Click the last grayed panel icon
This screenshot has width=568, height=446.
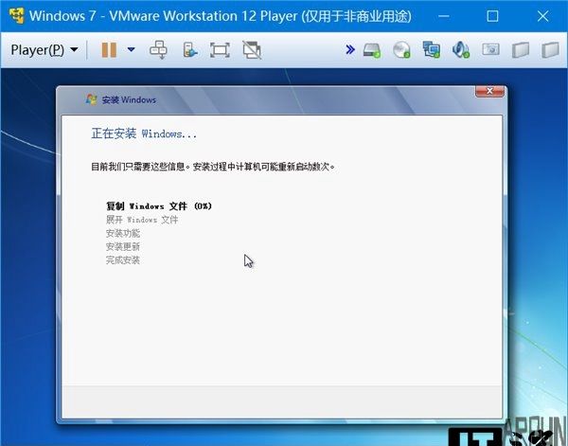[550, 49]
